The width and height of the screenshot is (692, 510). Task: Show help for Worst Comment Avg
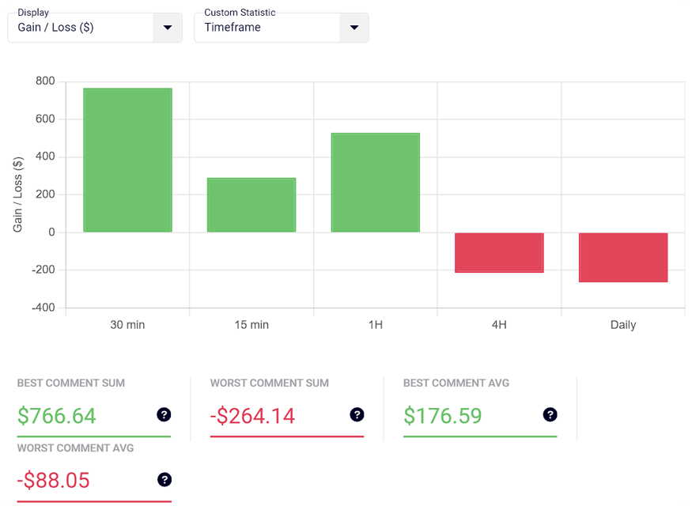click(x=164, y=480)
